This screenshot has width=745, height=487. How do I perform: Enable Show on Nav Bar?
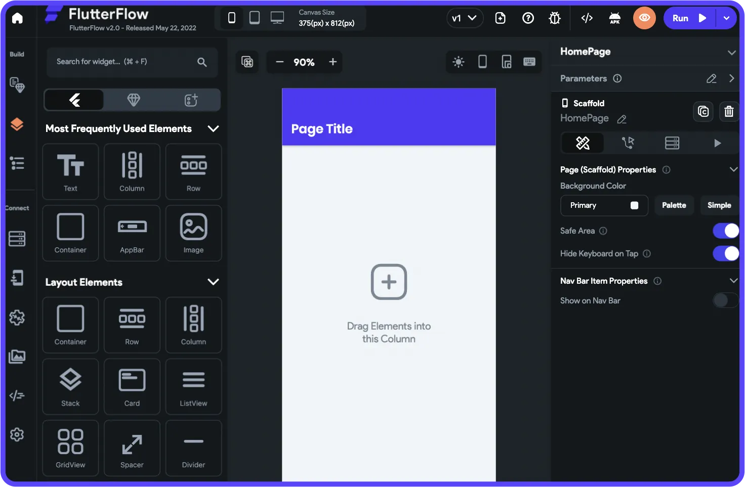[x=725, y=300]
